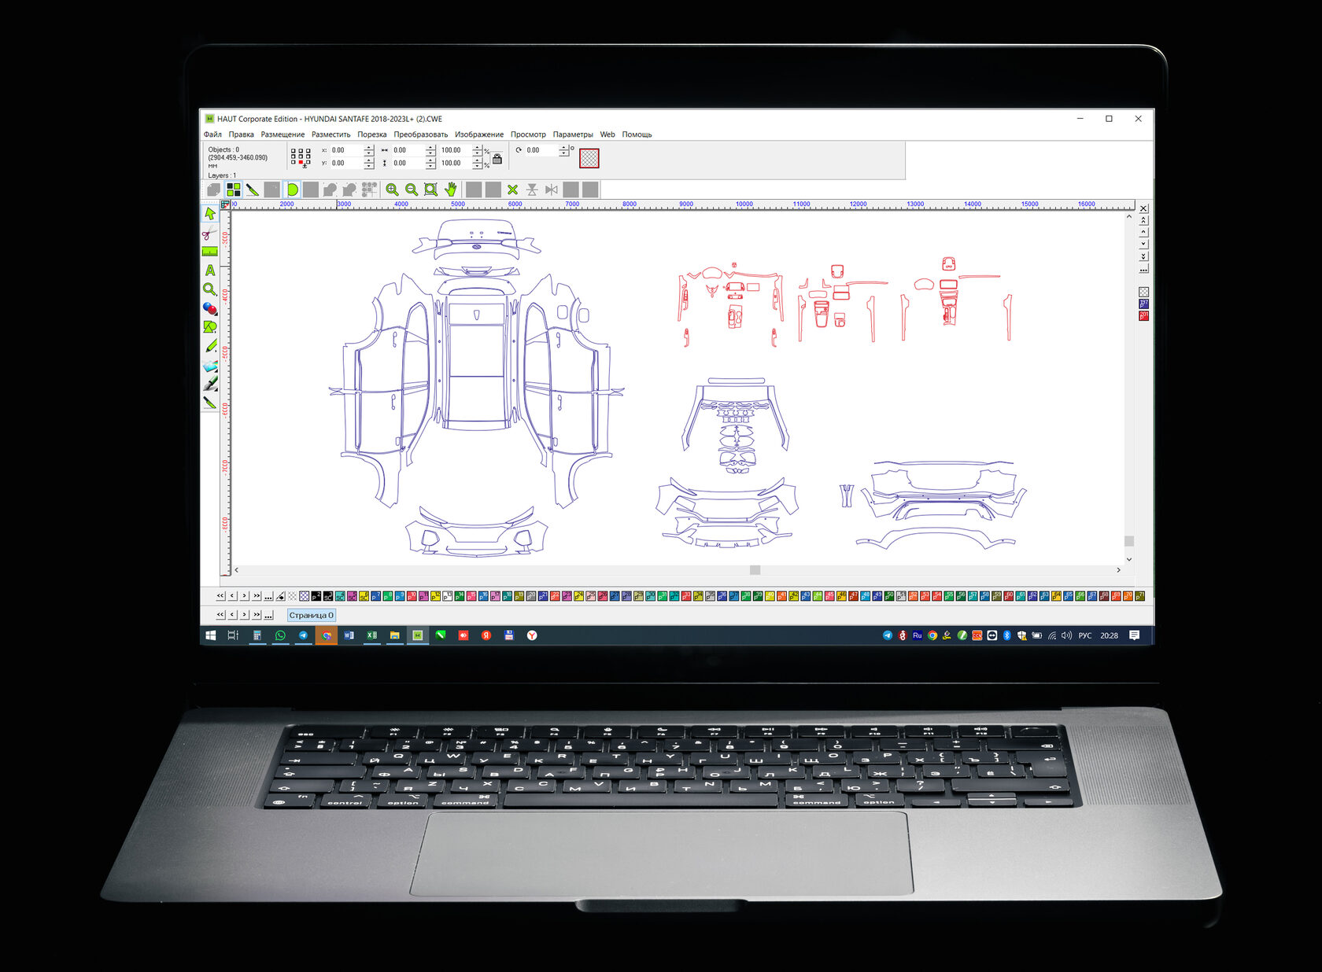Click the green four-squares grid icon
1322x972 pixels.
233,190
